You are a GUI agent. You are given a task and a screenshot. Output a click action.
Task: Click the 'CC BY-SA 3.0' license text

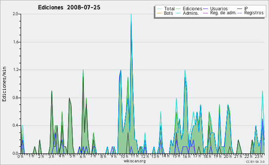255,161
